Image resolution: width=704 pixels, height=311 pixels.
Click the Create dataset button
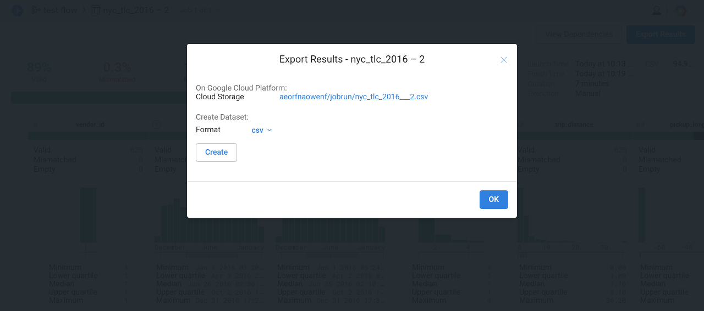coord(216,152)
